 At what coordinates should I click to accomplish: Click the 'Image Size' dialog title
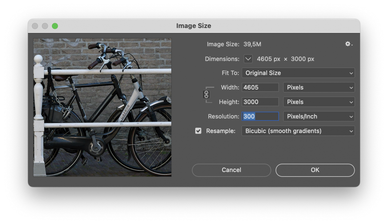click(x=194, y=26)
